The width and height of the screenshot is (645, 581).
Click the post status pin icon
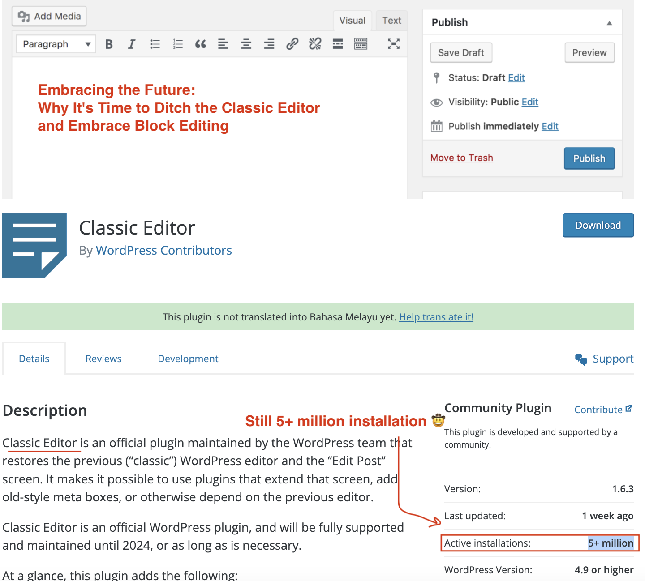437,78
